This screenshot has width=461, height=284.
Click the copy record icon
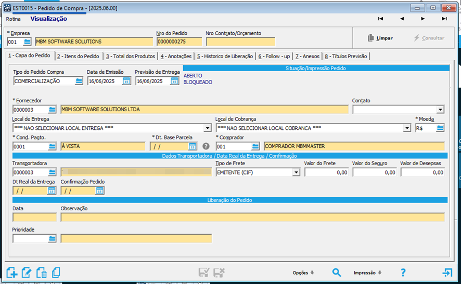56,273
